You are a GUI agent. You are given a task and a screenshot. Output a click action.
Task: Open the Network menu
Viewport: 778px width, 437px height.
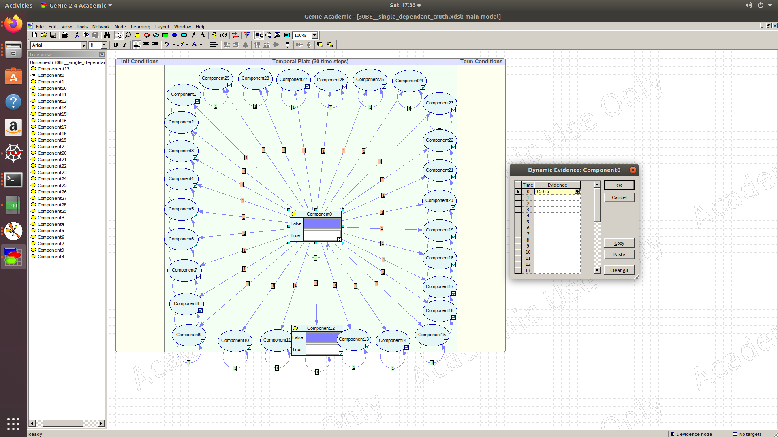click(101, 27)
